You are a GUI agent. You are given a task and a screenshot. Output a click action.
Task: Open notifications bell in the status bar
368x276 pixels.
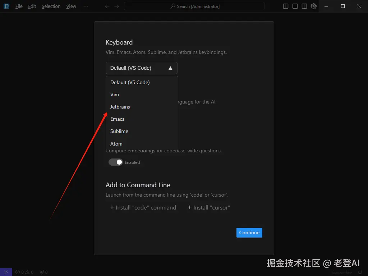(x=360, y=272)
